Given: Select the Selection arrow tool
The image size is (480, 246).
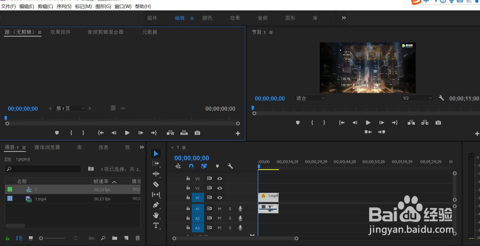Looking at the screenshot, I should (x=156, y=154).
